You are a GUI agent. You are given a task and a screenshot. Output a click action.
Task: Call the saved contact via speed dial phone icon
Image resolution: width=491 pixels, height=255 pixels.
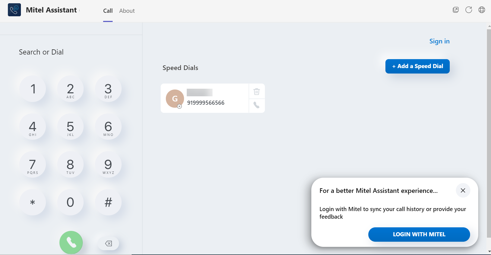(256, 105)
